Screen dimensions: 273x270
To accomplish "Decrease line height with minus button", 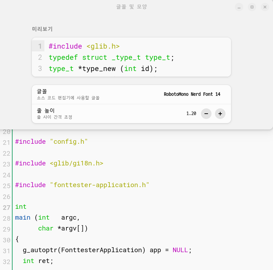I will [206, 114].
